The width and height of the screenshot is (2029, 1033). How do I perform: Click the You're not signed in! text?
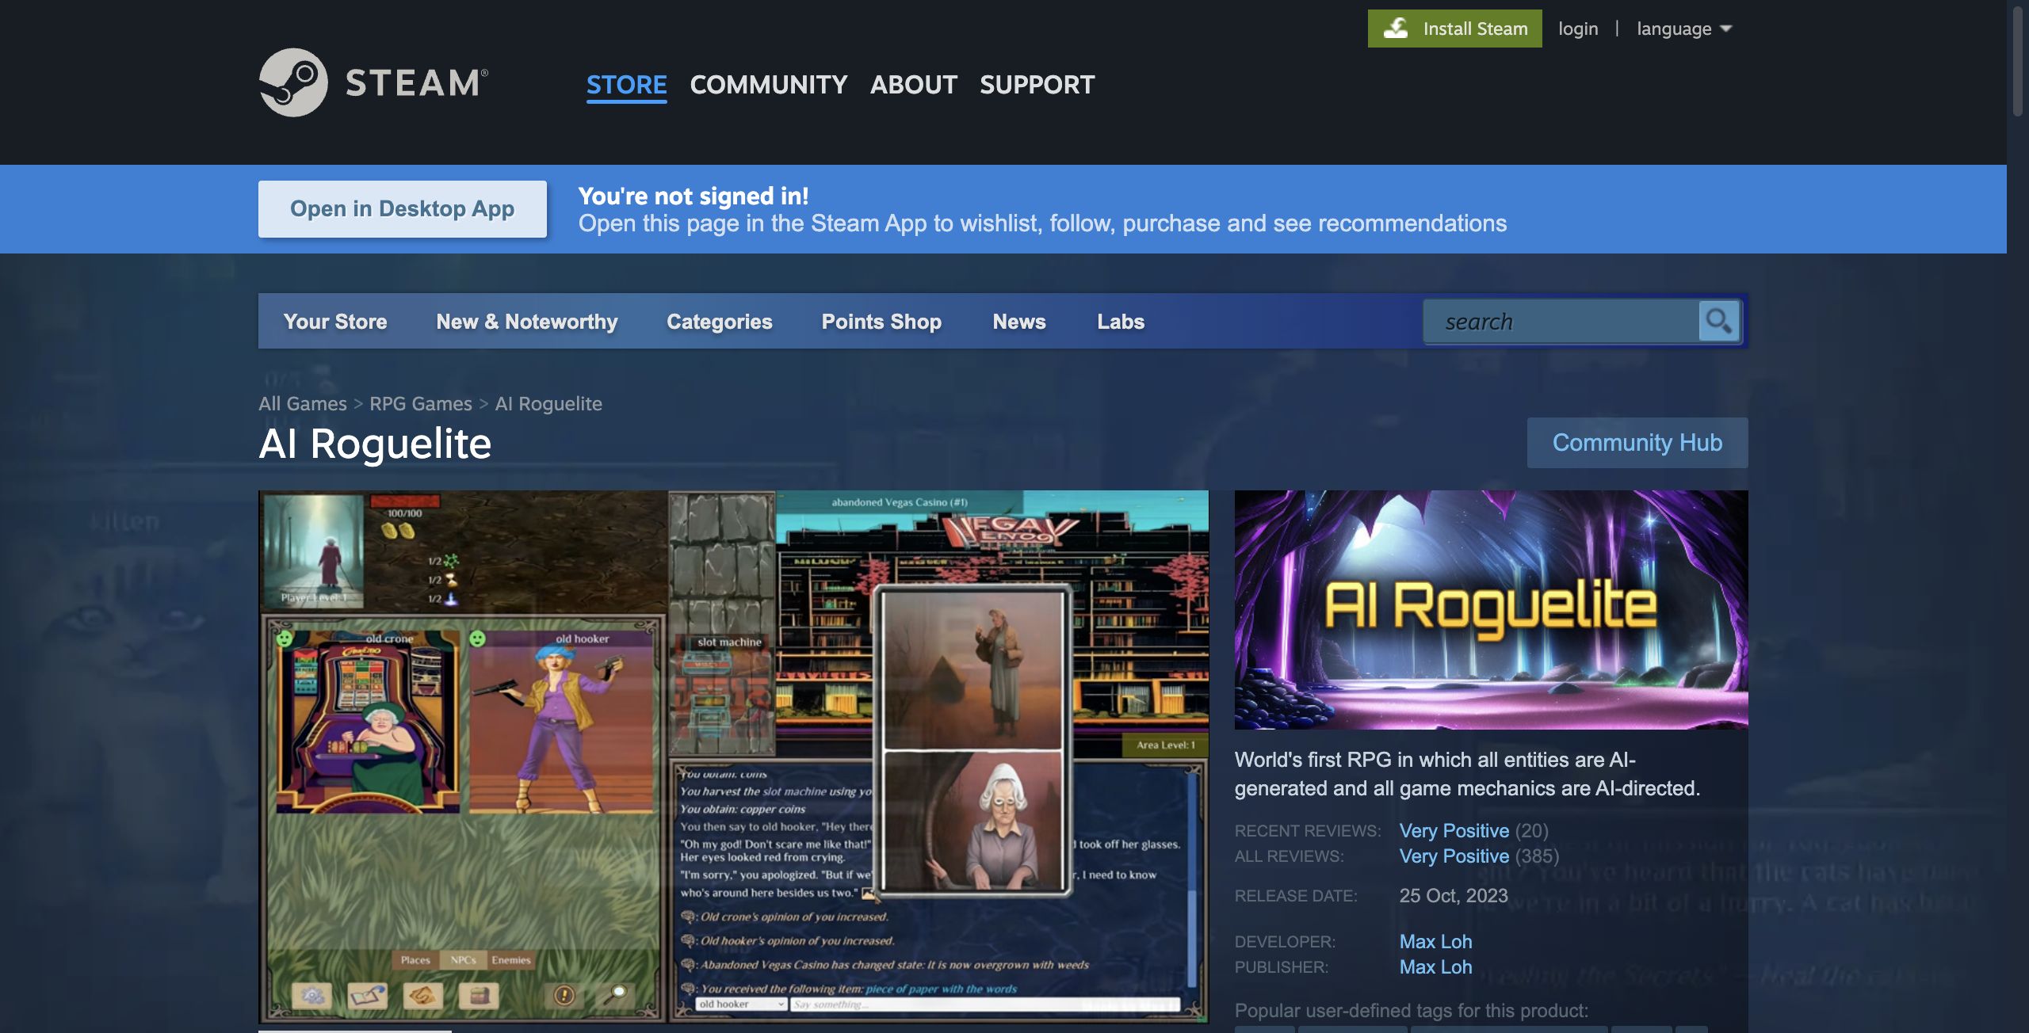(693, 196)
